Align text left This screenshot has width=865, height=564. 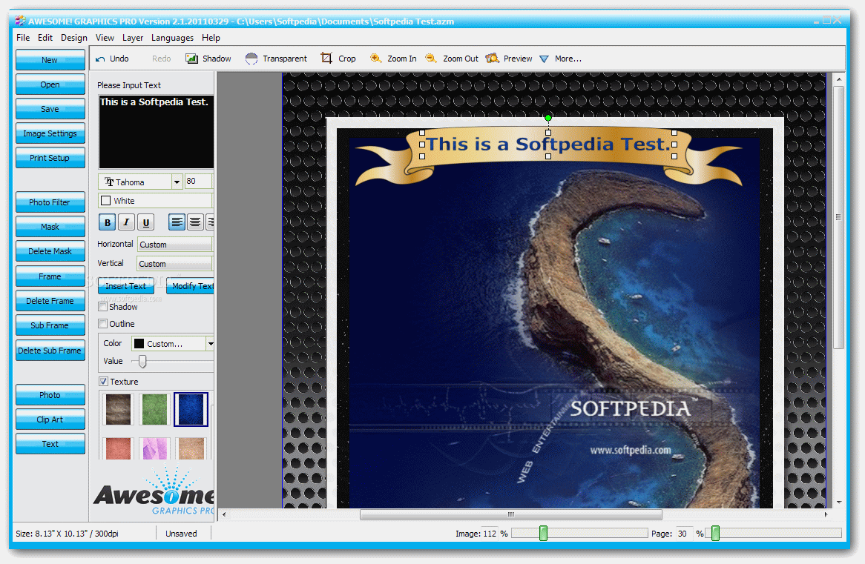tap(177, 222)
